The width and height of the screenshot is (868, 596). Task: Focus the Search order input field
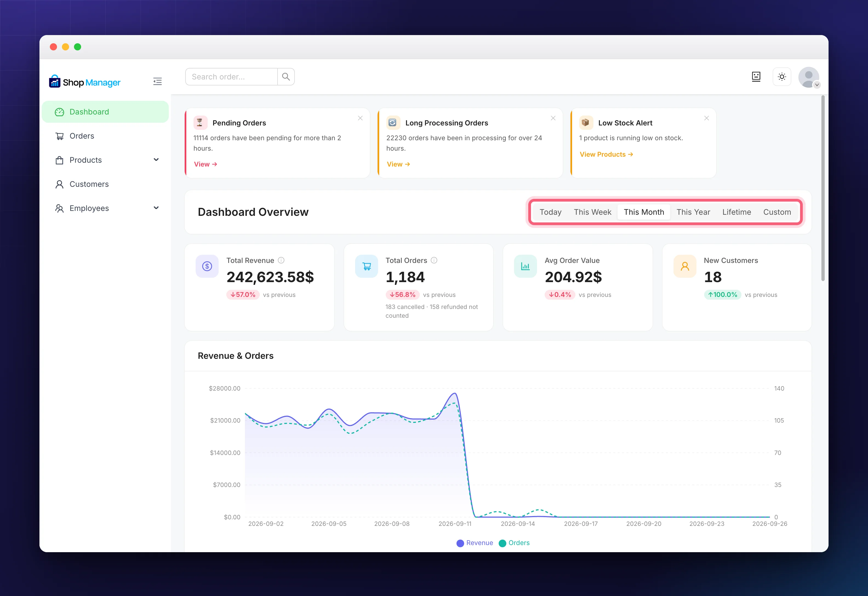(231, 76)
